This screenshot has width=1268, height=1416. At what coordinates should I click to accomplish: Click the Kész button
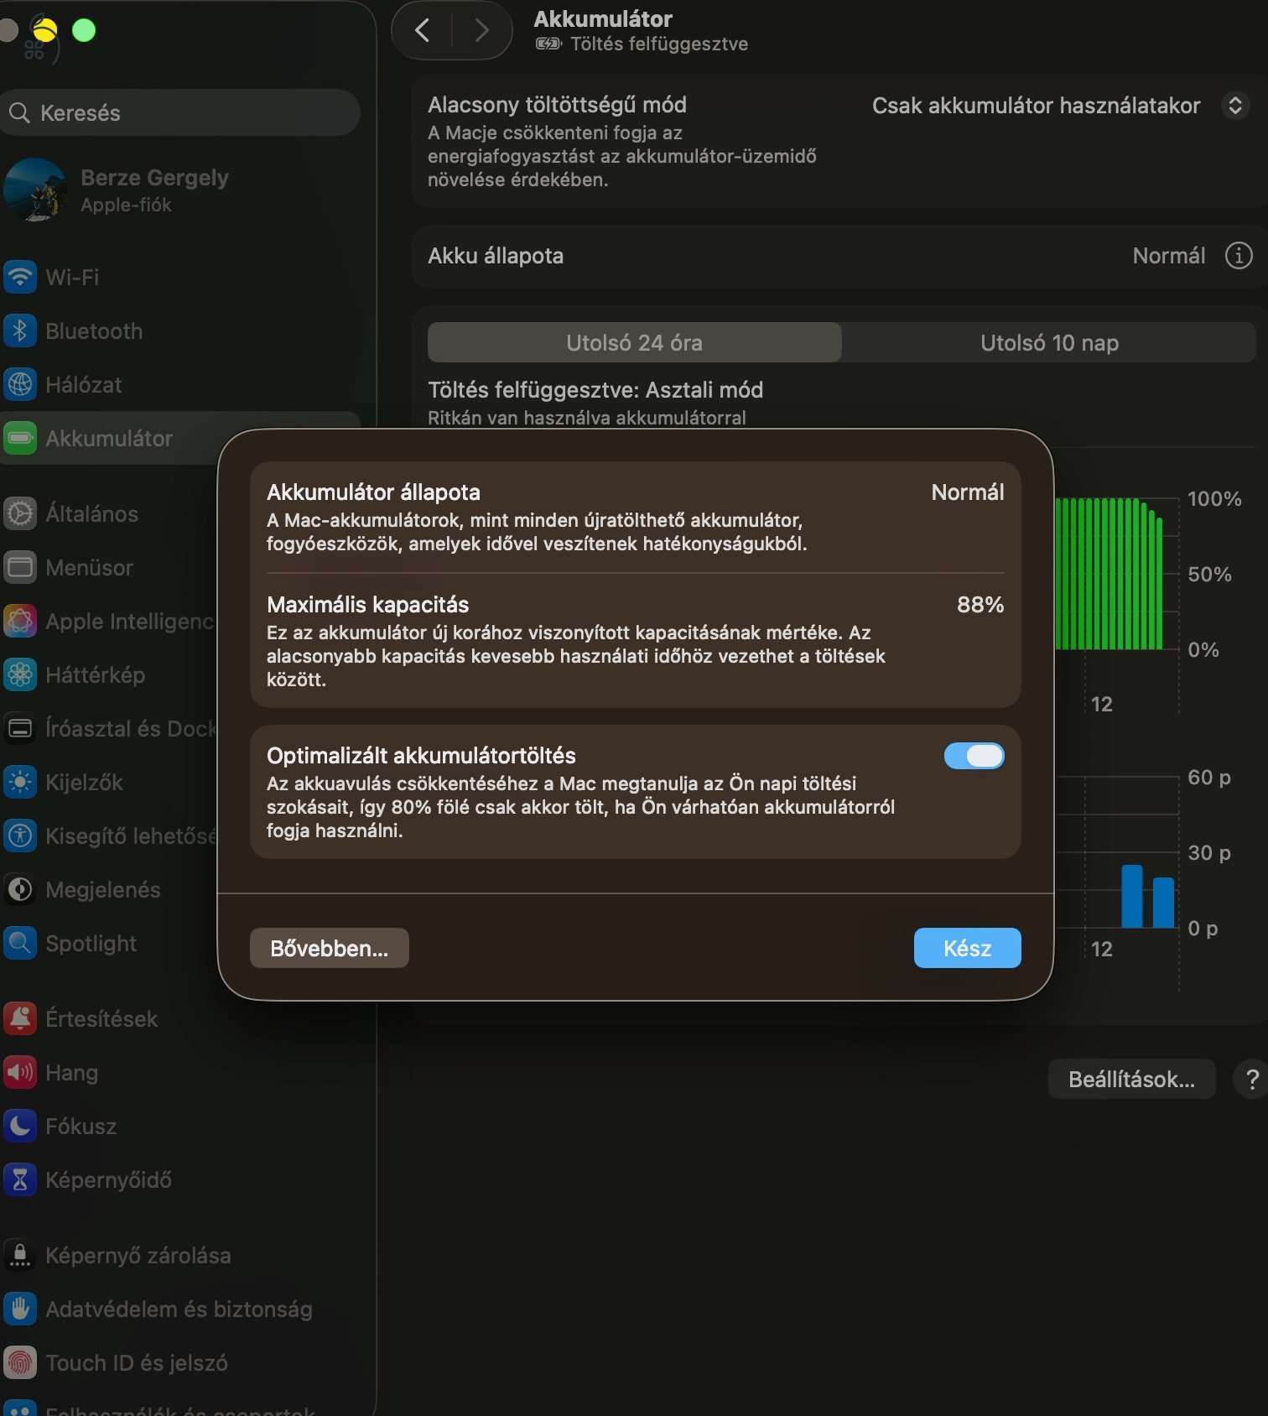tap(967, 948)
